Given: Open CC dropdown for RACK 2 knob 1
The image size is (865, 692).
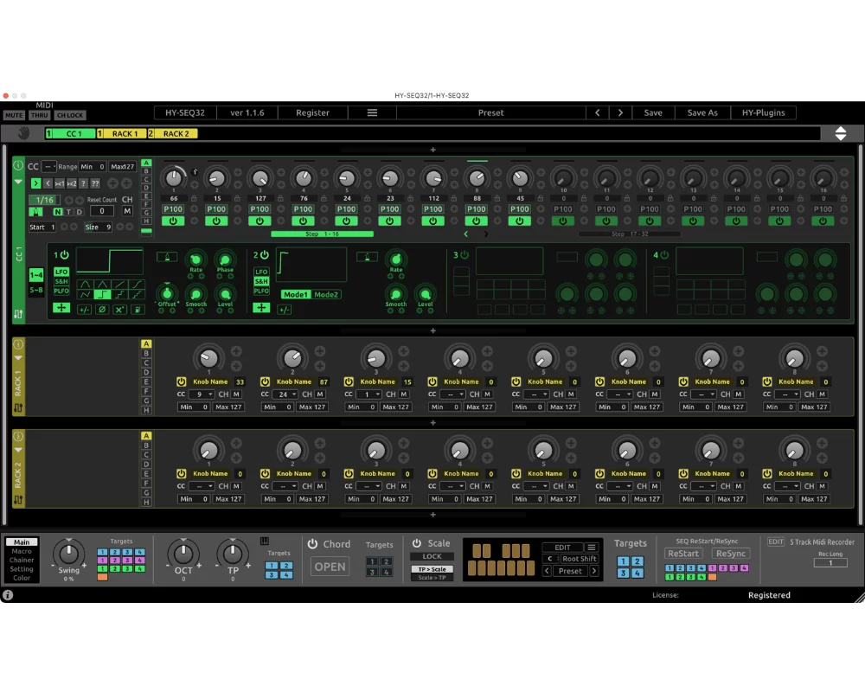Looking at the screenshot, I should point(202,486).
